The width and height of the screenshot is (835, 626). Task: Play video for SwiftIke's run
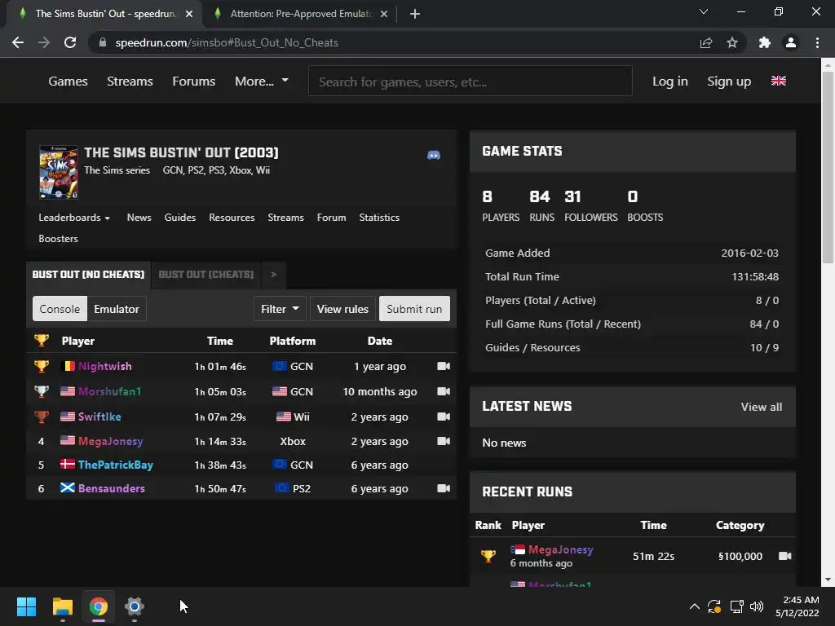click(443, 417)
